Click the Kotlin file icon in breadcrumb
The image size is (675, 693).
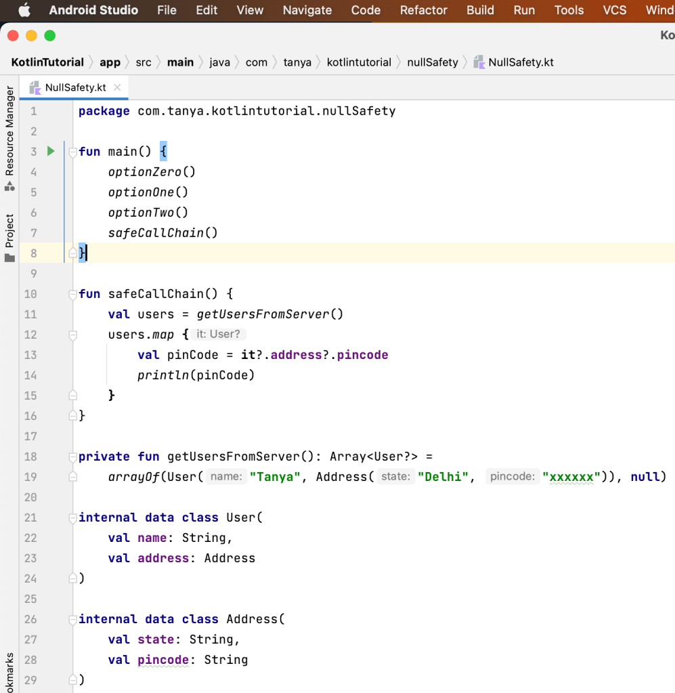click(x=479, y=62)
